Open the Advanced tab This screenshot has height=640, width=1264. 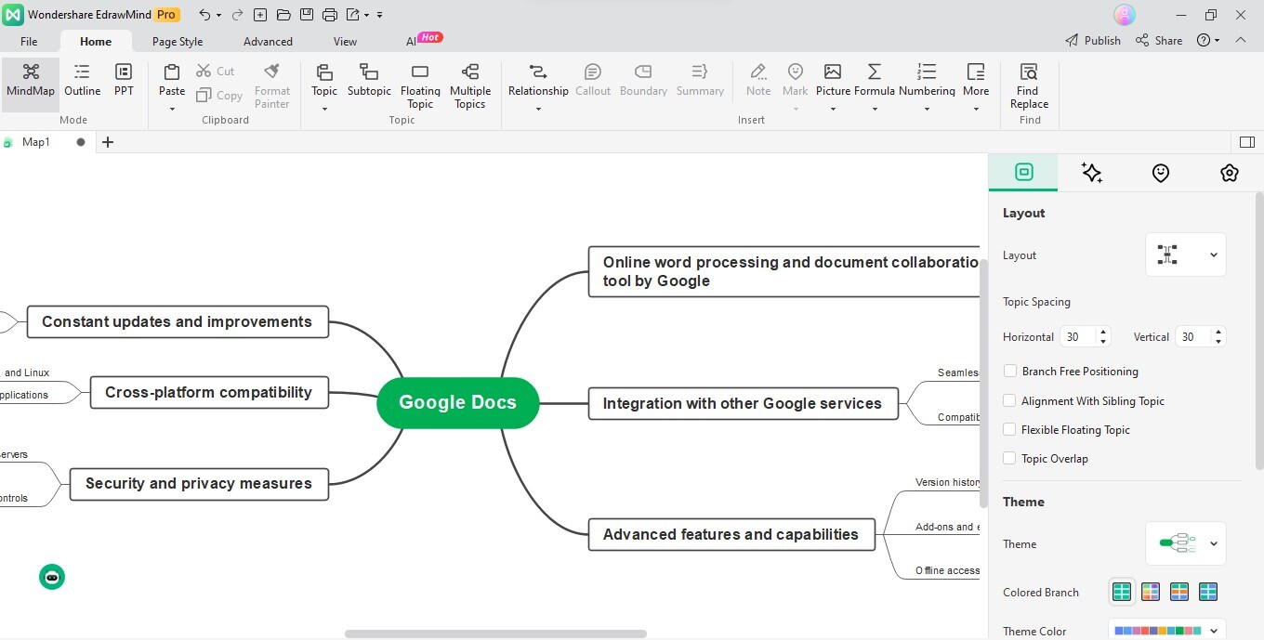click(x=268, y=41)
